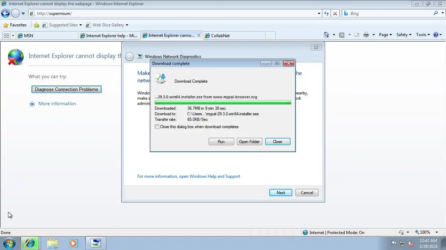Click the Network Diagnostics taskbar icon
This screenshot has height=250, width=446.
(x=95, y=243)
